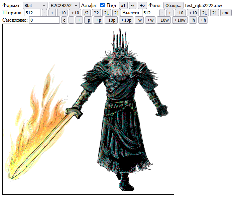Image resolution: width=236 pixels, height=201 pixels.
Task: Click the Высота height input field
Action: [x=150, y=13]
